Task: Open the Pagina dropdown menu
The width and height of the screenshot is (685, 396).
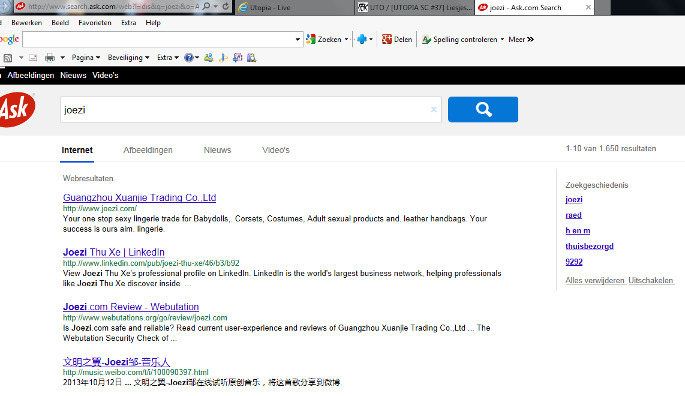Action: (86, 58)
